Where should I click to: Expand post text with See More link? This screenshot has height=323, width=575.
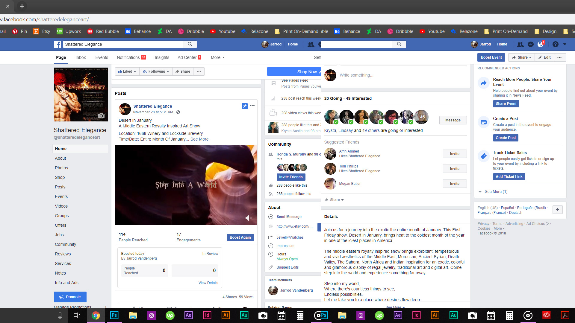(199, 139)
